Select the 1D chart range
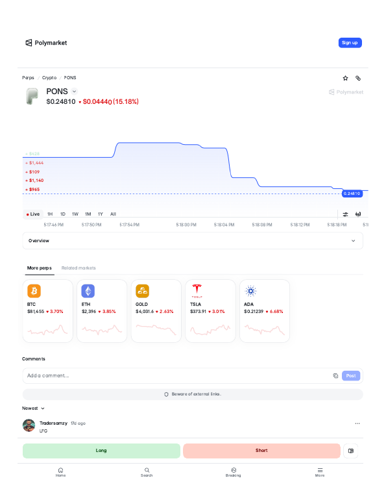 [x=63, y=214]
